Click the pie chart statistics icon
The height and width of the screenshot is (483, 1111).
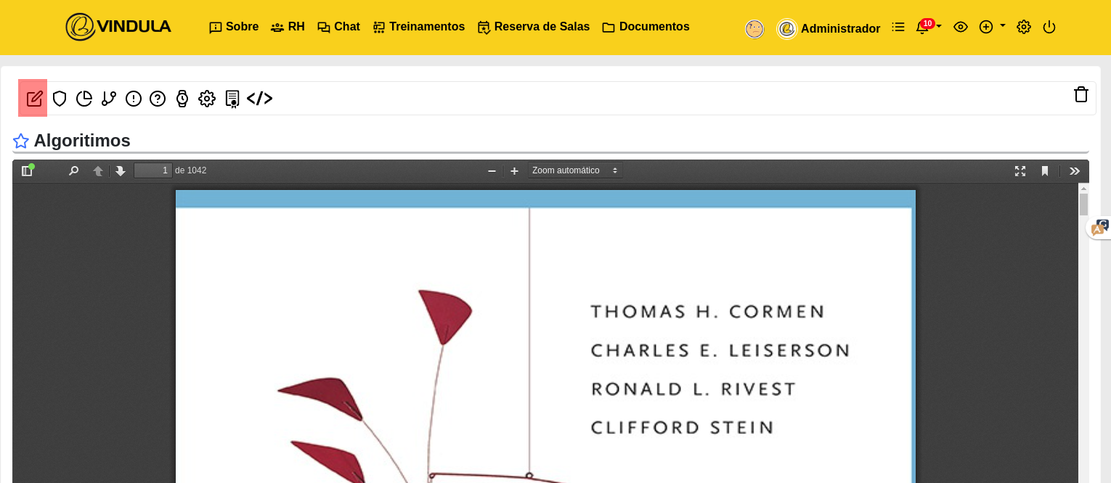(84, 99)
